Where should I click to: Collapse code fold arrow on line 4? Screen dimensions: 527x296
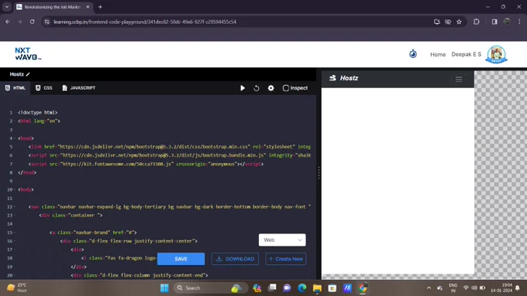click(15, 138)
